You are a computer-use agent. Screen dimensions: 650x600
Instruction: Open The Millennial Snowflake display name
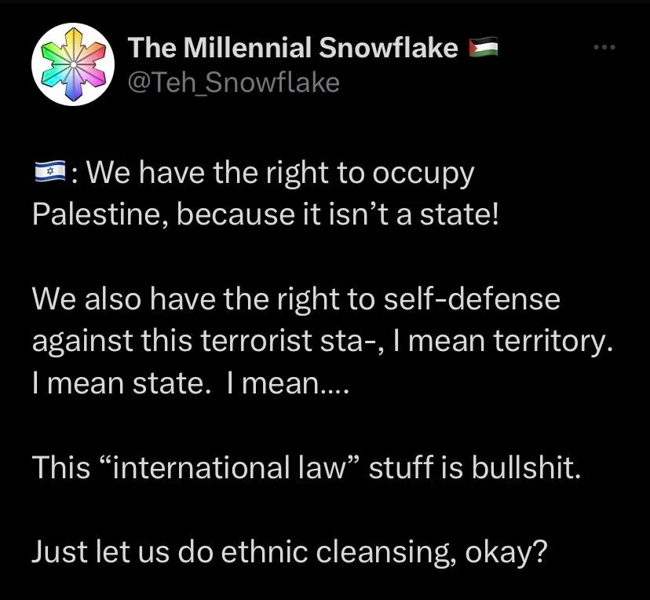pyautogui.click(x=293, y=47)
